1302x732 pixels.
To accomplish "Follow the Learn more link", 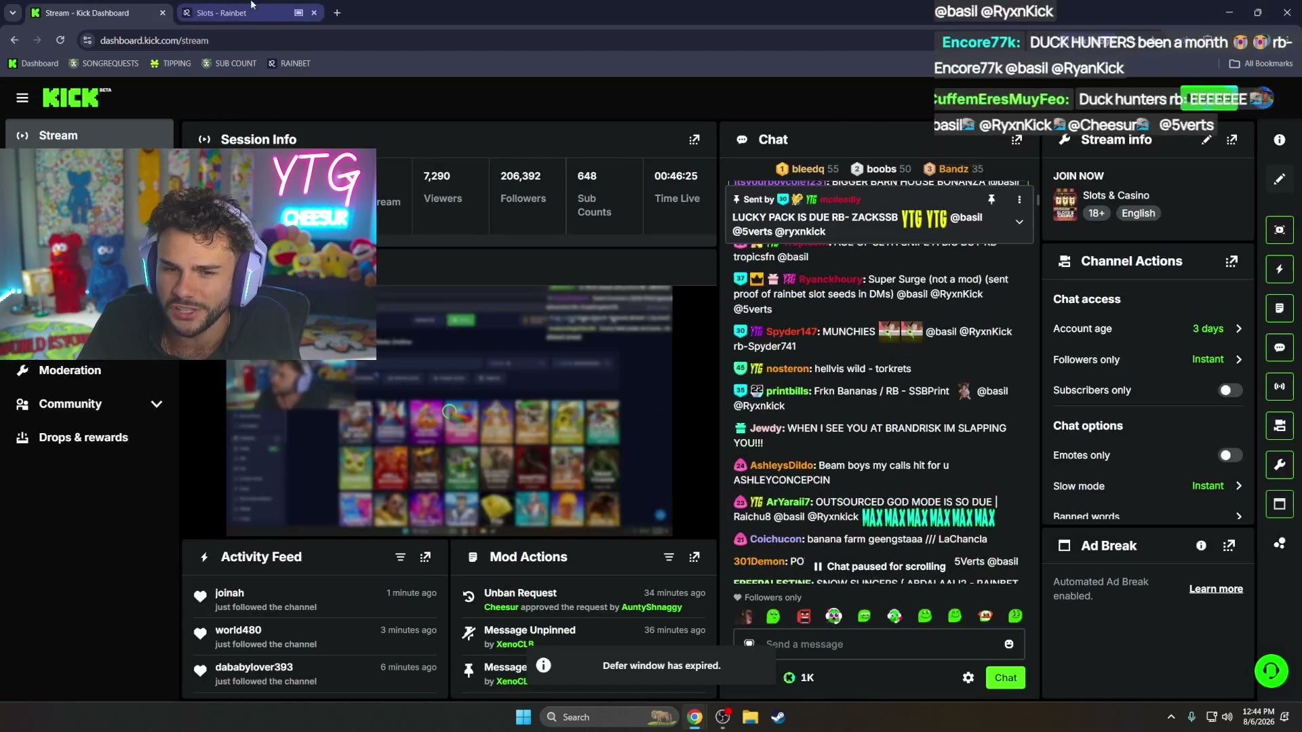I will pyautogui.click(x=1216, y=589).
